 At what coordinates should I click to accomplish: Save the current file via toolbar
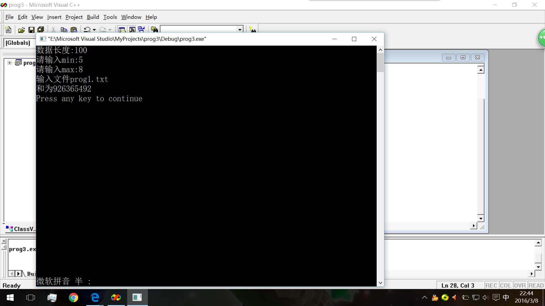click(x=31, y=29)
